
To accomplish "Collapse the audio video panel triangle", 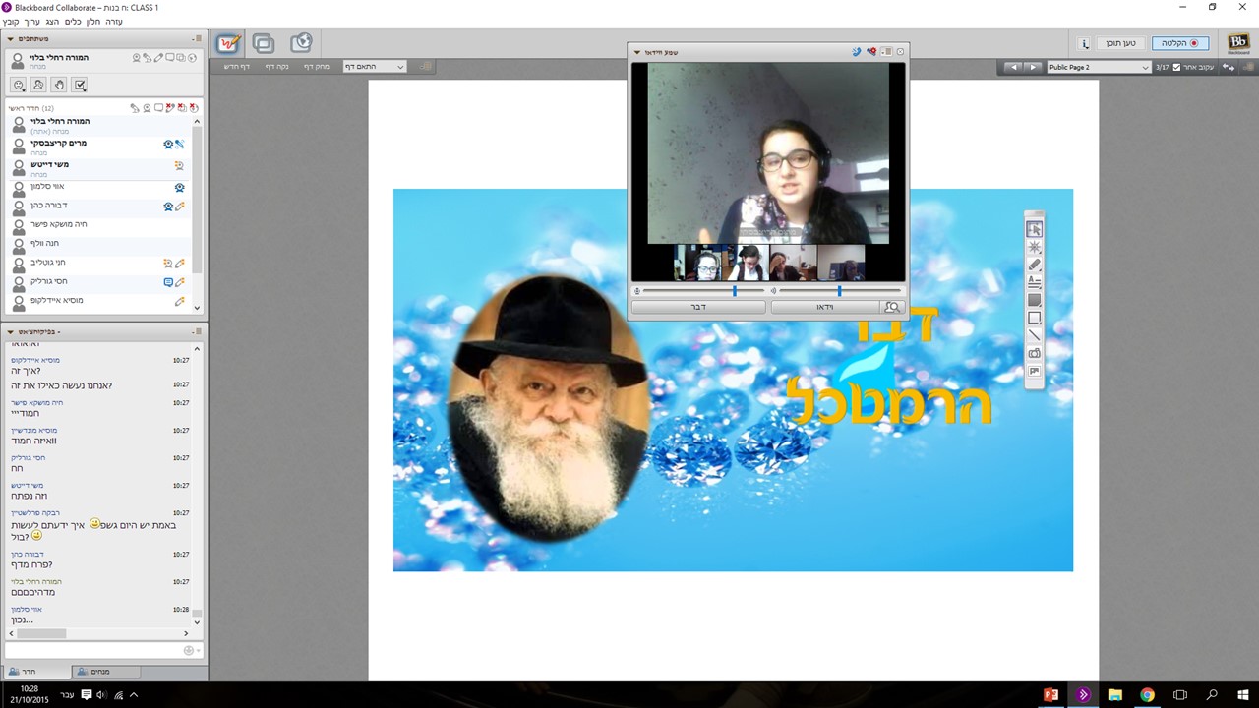I will click(637, 52).
